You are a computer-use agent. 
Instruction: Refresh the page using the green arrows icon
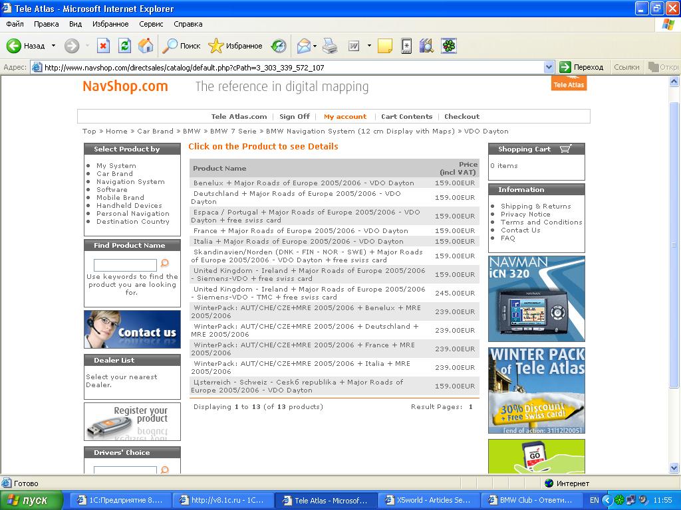pos(124,46)
